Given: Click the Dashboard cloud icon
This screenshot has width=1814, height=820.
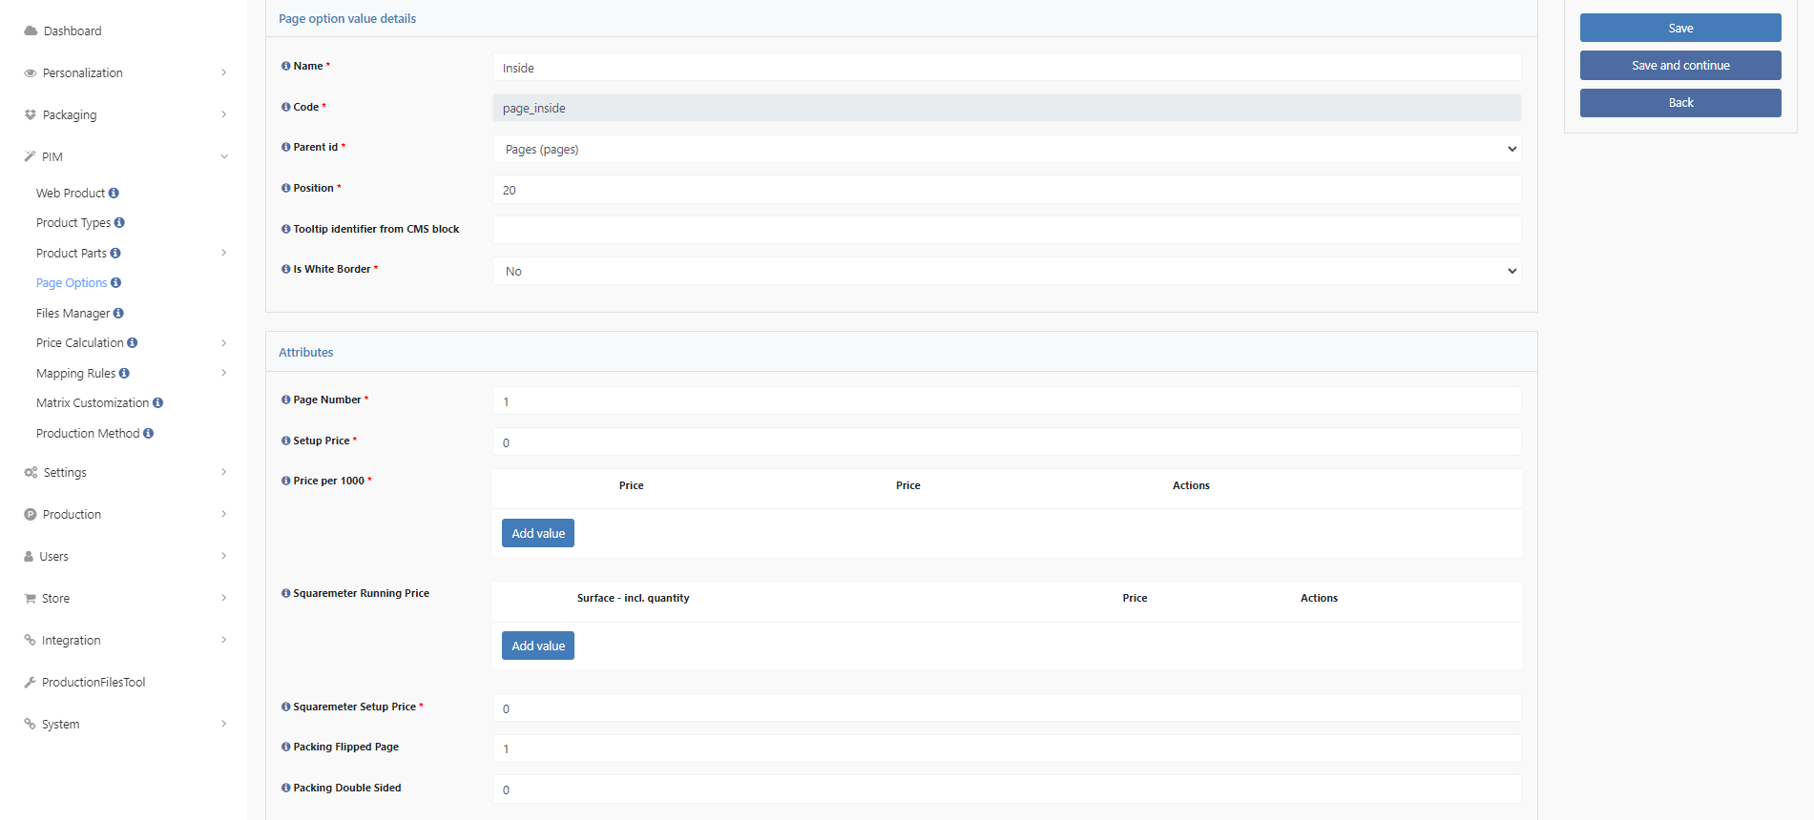Looking at the screenshot, I should tap(31, 31).
